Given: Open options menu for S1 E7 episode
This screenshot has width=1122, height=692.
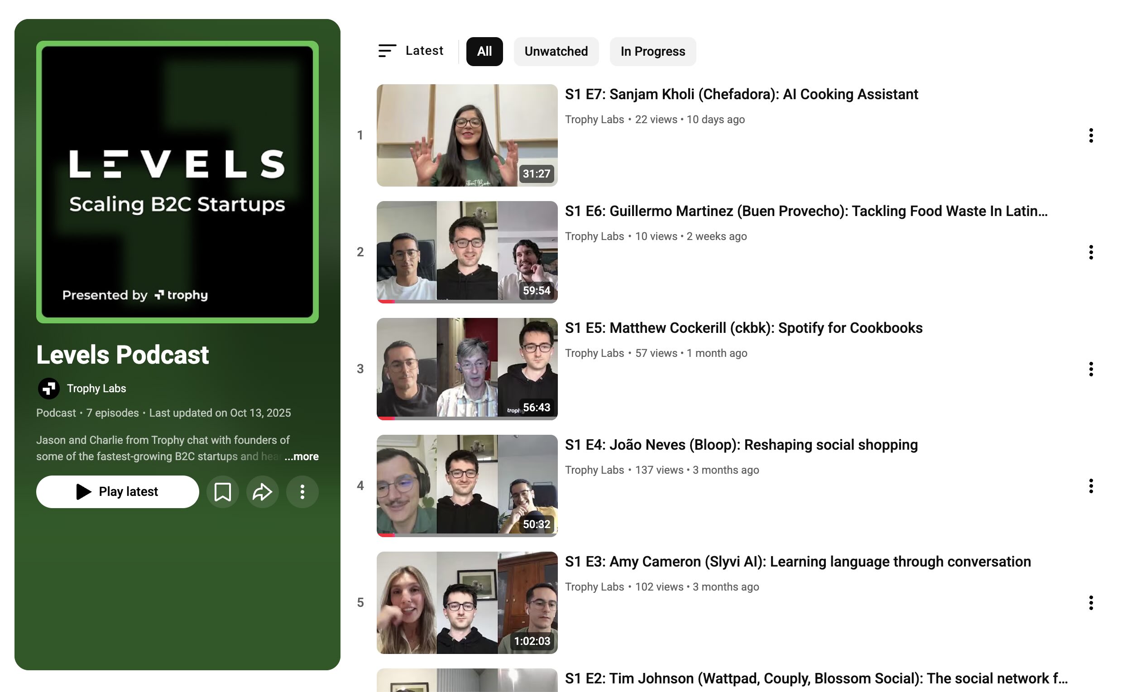Looking at the screenshot, I should pyautogui.click(x=1090, y=135).
